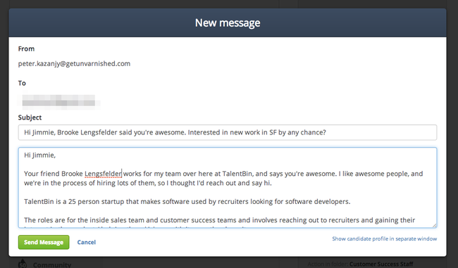Select the Community label in the background
458x268 pixels.
pyautogui.click(x=52, y=264)
